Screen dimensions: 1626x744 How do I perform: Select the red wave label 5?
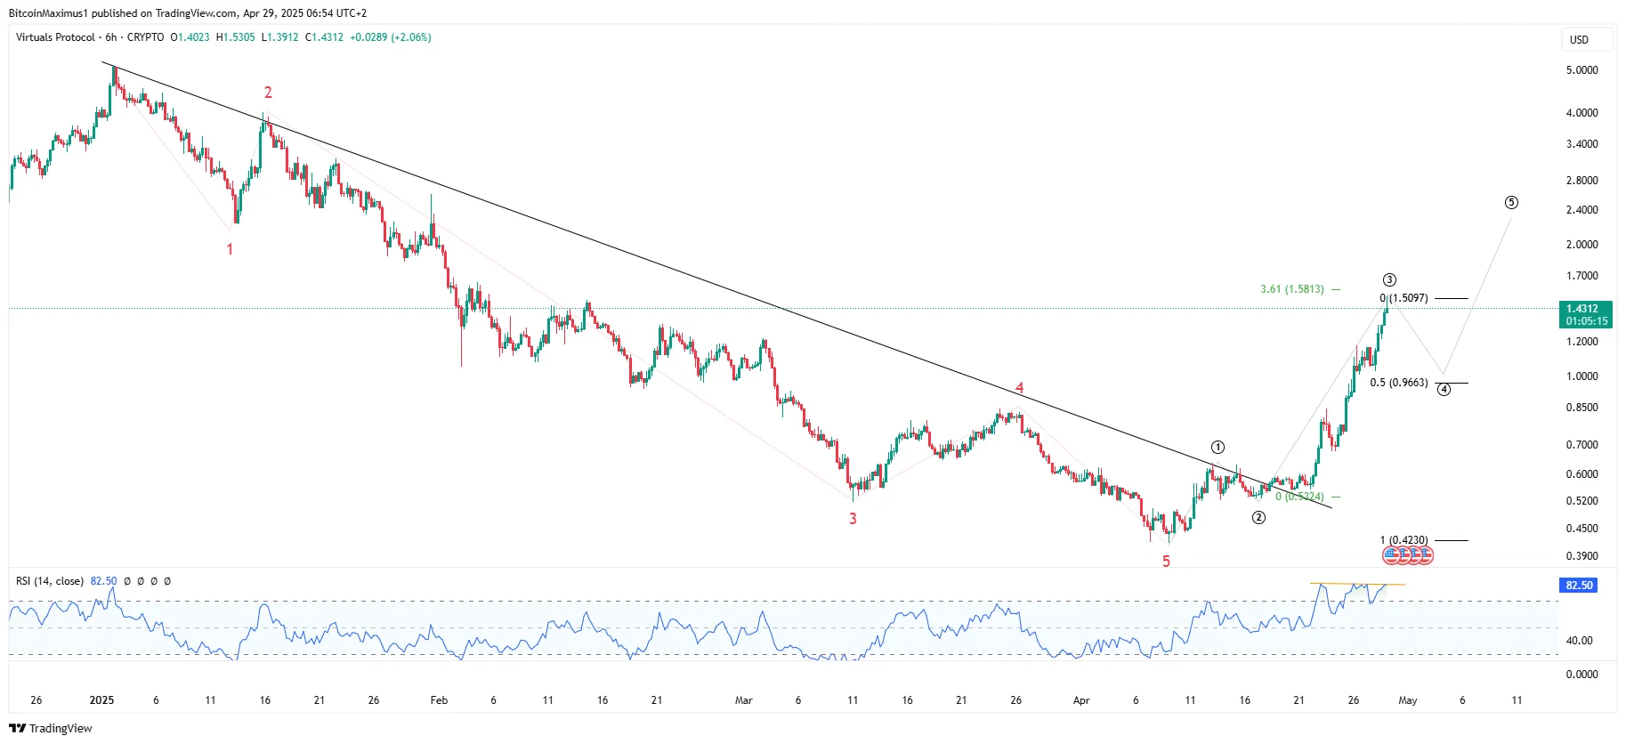(x=1166, y=562)
